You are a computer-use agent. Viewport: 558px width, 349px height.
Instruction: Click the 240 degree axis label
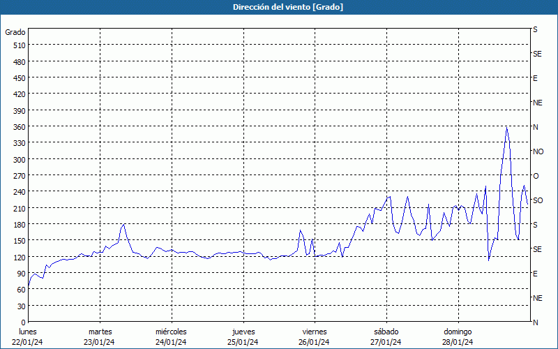click(20, 193)
